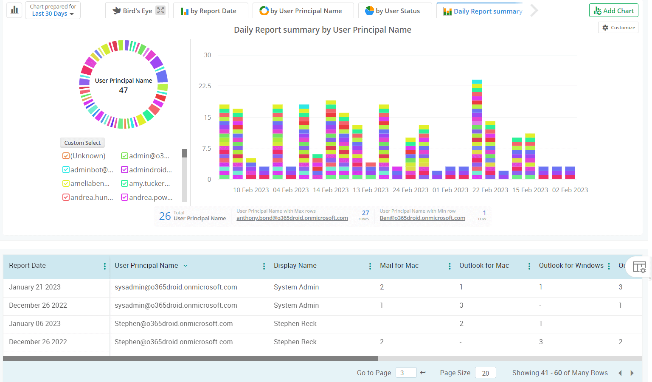
Task: Toggle the amy.tucker checkbox
Action: [124, 183]
